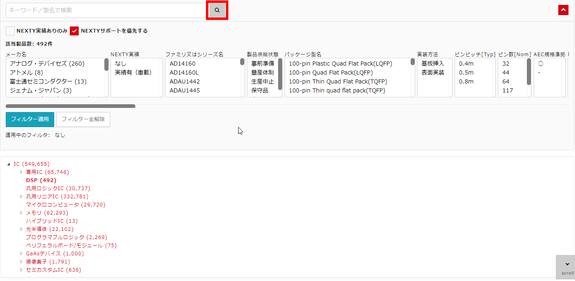Click the search magnifier icon
The image size is (575, 281).
(217, 10)
